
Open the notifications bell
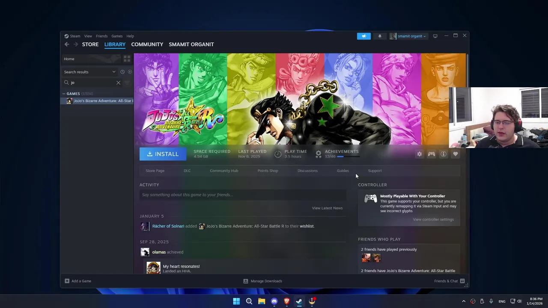[x=380, y=36]
